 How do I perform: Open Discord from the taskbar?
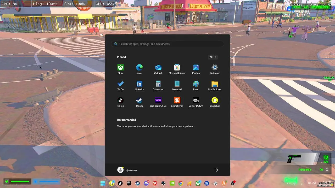(146, 183)
